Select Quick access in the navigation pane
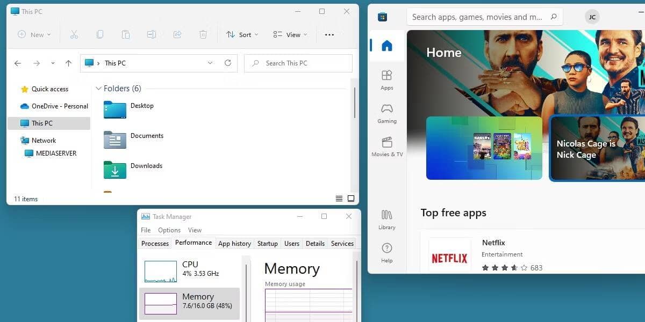645x322 pixels. [x=49, y=89]
